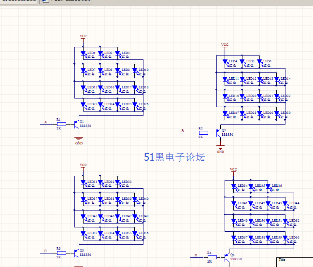Viewport: 313px width, 267px height.
Task: Click the 2K value under R2
Action: 200,137
